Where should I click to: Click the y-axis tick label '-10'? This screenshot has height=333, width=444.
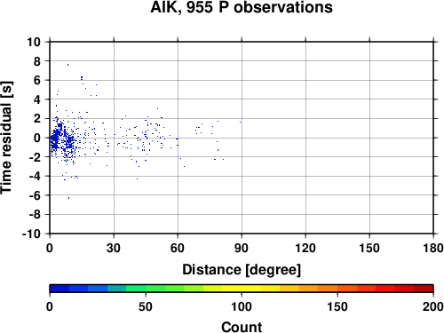31,234
